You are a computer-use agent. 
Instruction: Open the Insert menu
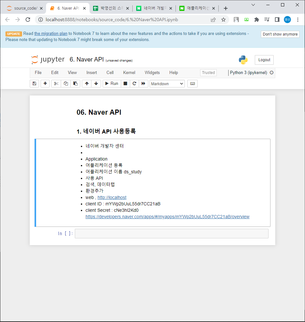point(92,73)
